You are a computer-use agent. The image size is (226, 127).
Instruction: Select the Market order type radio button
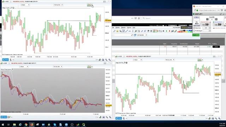(x=157, y=26)
